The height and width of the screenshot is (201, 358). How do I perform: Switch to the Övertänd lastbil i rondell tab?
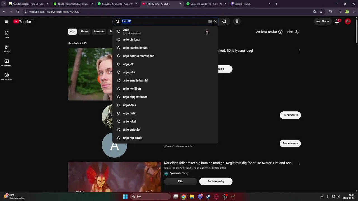tap(29, 4)
